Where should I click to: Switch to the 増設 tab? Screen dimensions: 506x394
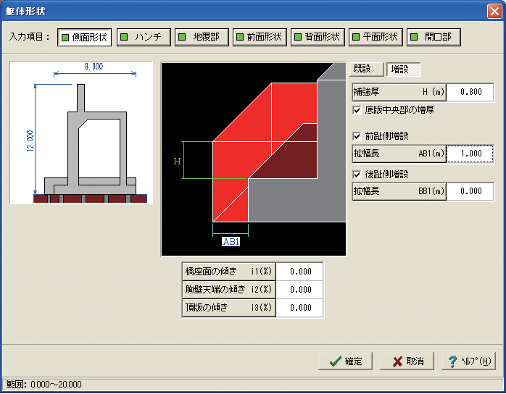(x=403, y=69)
